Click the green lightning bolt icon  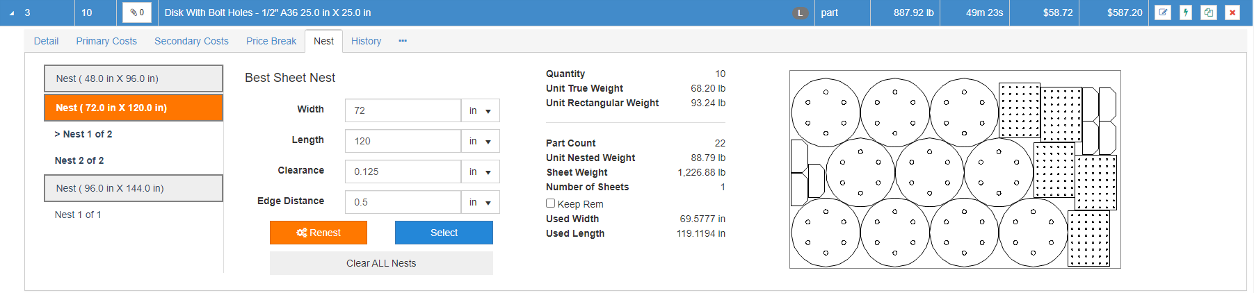pos(1186,12)
